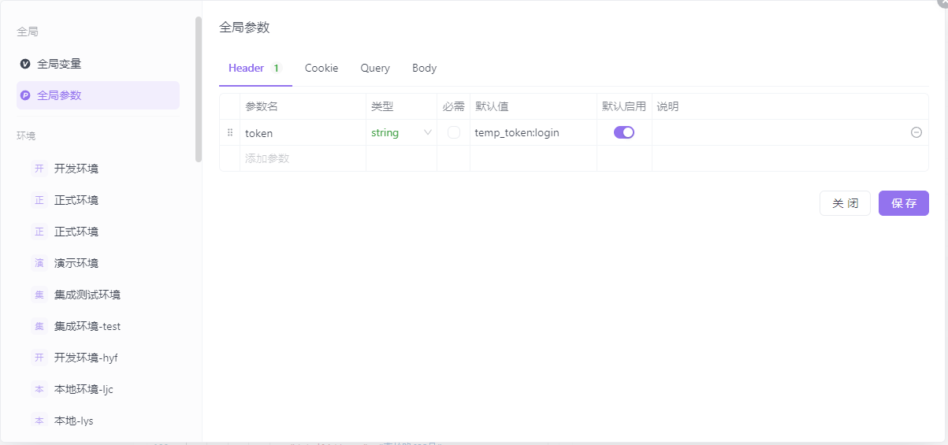Viewport: 948px width, 445px height.
Task: Click the token parameter name field
Action: [x=303, y=132]
